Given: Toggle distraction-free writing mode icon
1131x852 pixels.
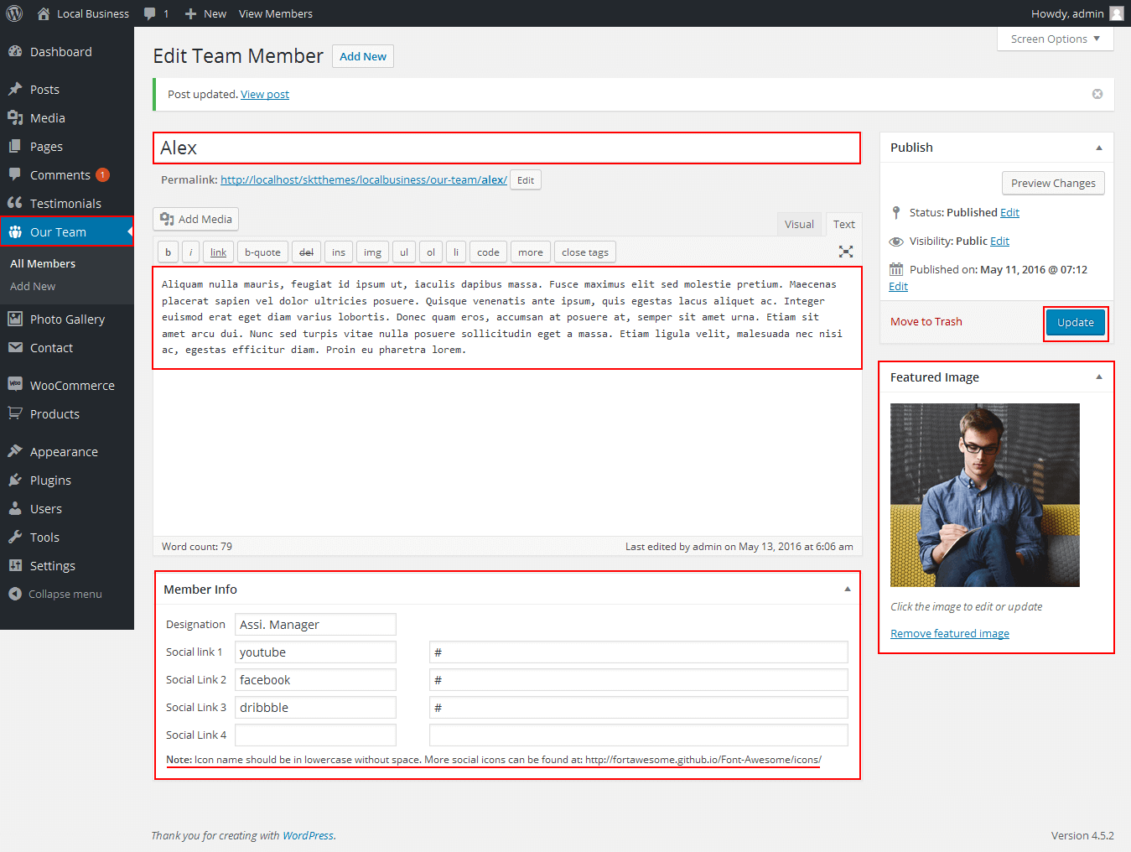Looking at the screenshot, I should pos(846,252).
